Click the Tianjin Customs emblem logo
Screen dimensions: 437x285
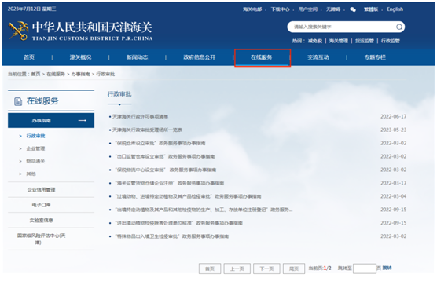coord(18,31)
